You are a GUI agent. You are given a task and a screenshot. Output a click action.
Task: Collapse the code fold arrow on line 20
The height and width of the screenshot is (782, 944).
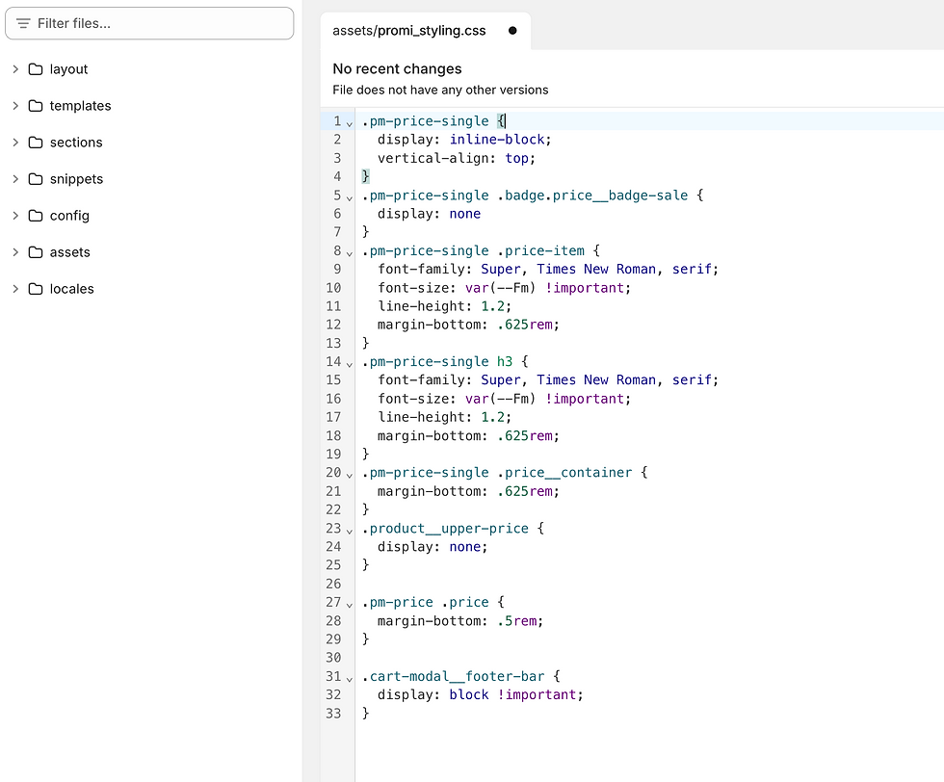(349, 475)
